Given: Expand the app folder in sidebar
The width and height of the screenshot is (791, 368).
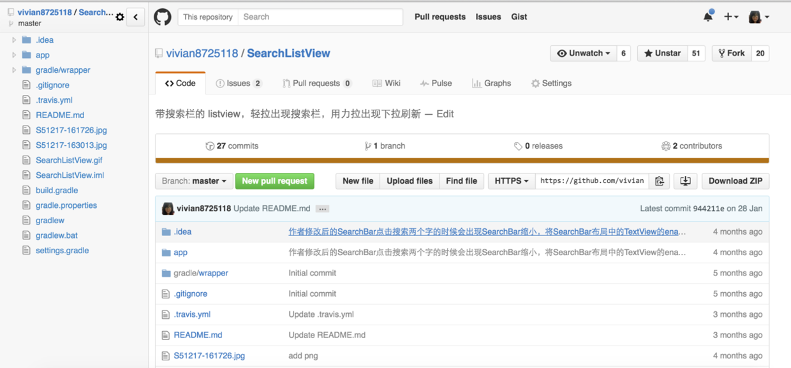Looking at the screenshot, I should (x=14, y=55).
